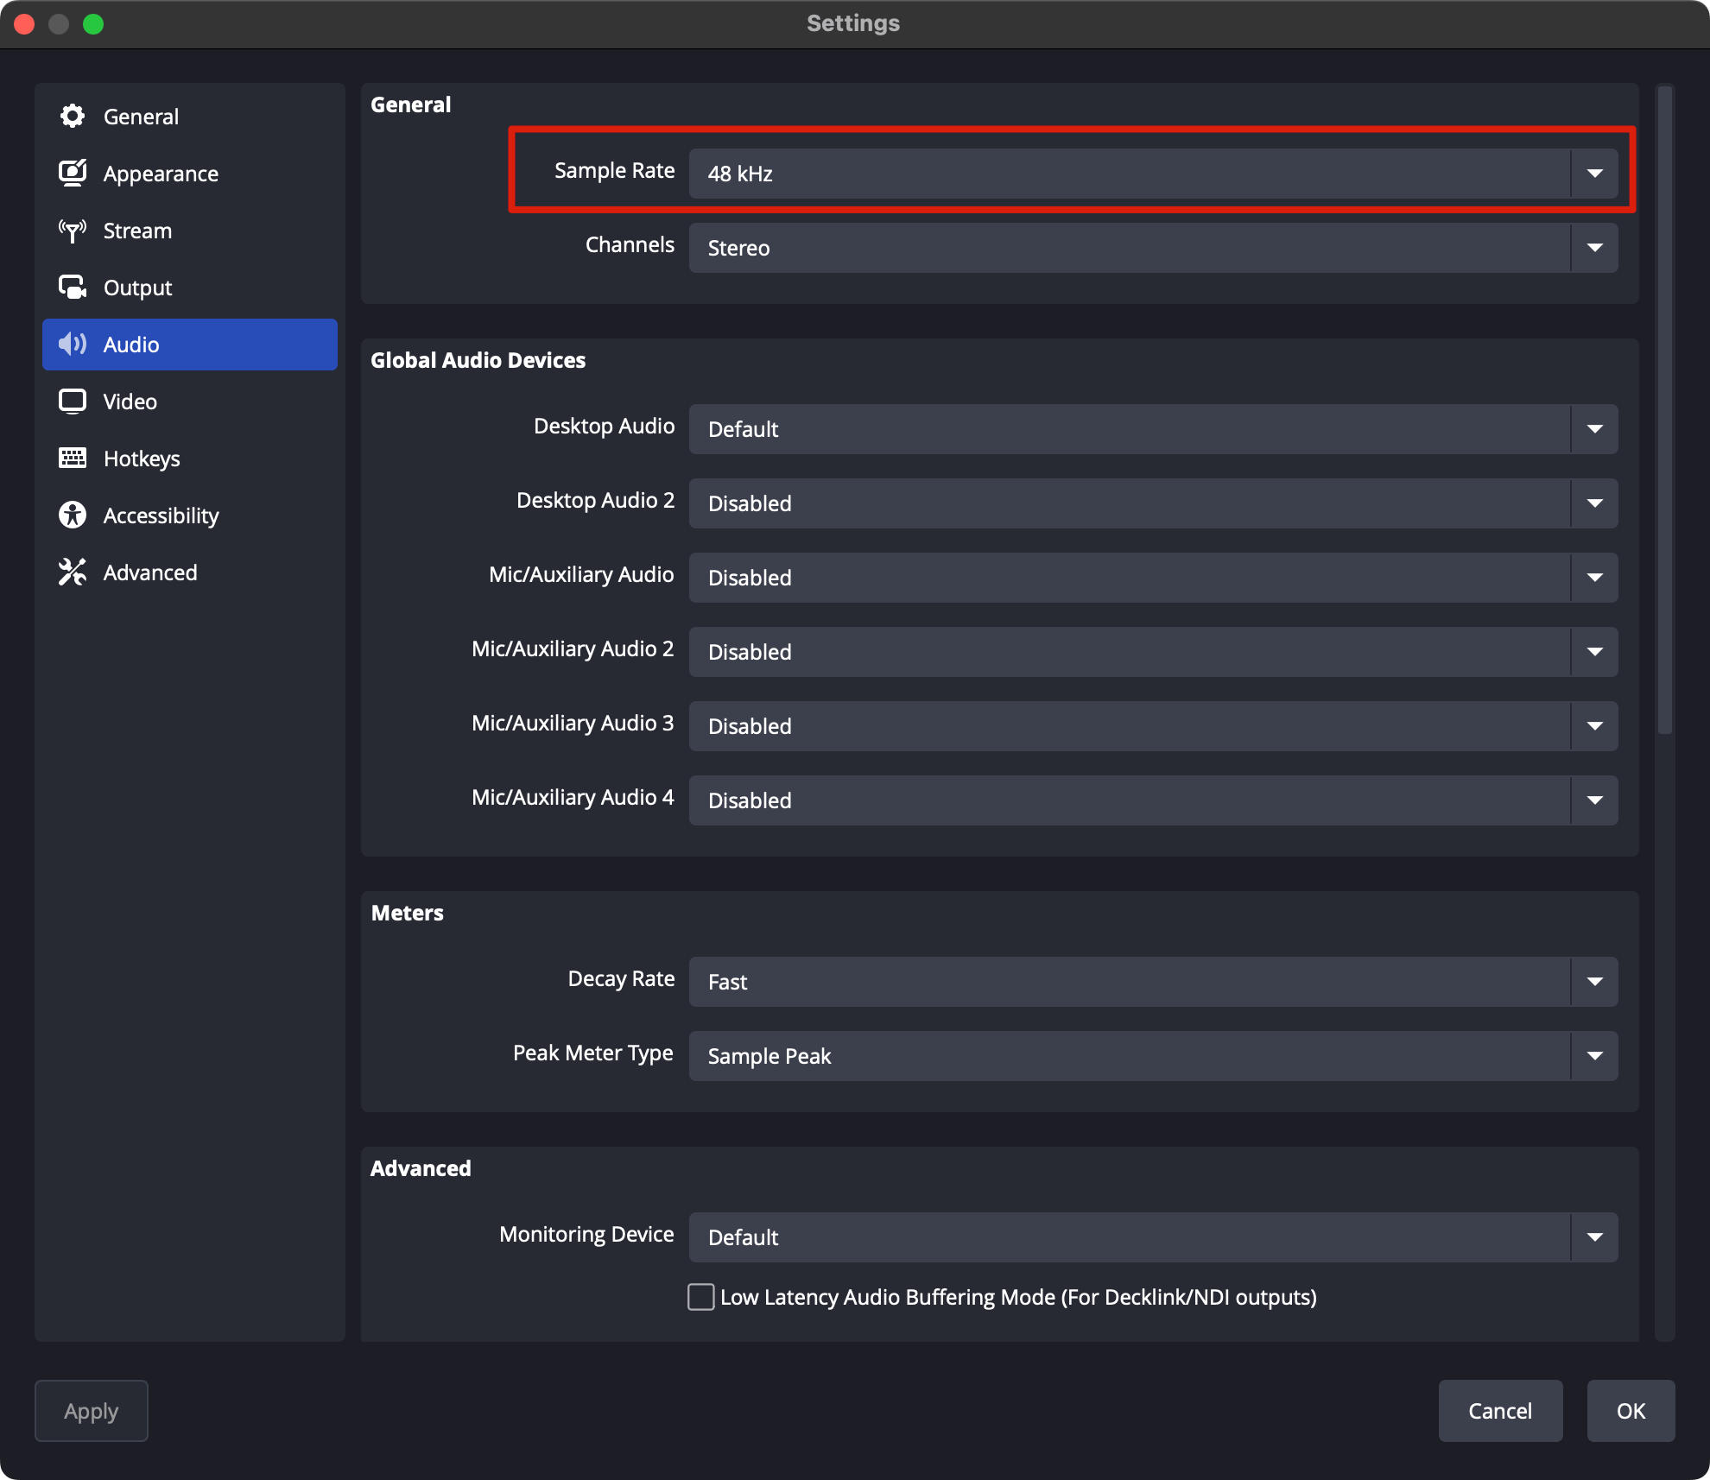The image size is (1710, 1480).
Task: Open the Desktop Audio Default dropdown
Action: pos(1153,429)
